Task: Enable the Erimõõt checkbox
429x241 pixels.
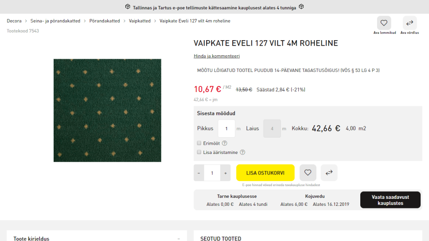Action: 199,143
